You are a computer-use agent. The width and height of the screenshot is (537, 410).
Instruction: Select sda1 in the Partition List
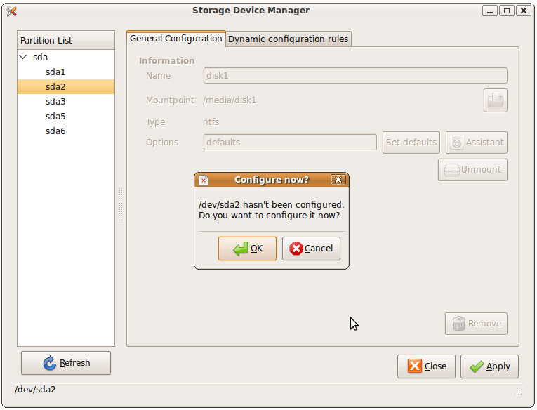click(x=55, y=72)
